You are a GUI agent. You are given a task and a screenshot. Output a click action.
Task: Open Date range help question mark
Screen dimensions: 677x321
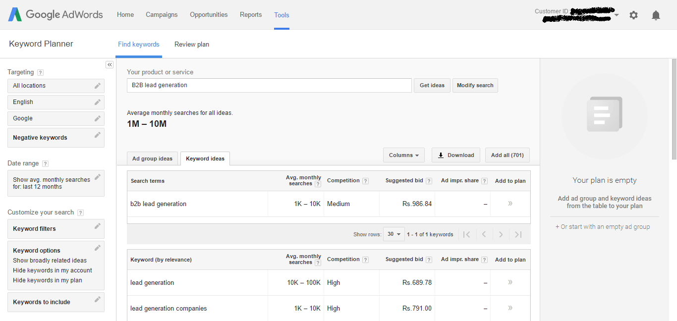(45, 163)
